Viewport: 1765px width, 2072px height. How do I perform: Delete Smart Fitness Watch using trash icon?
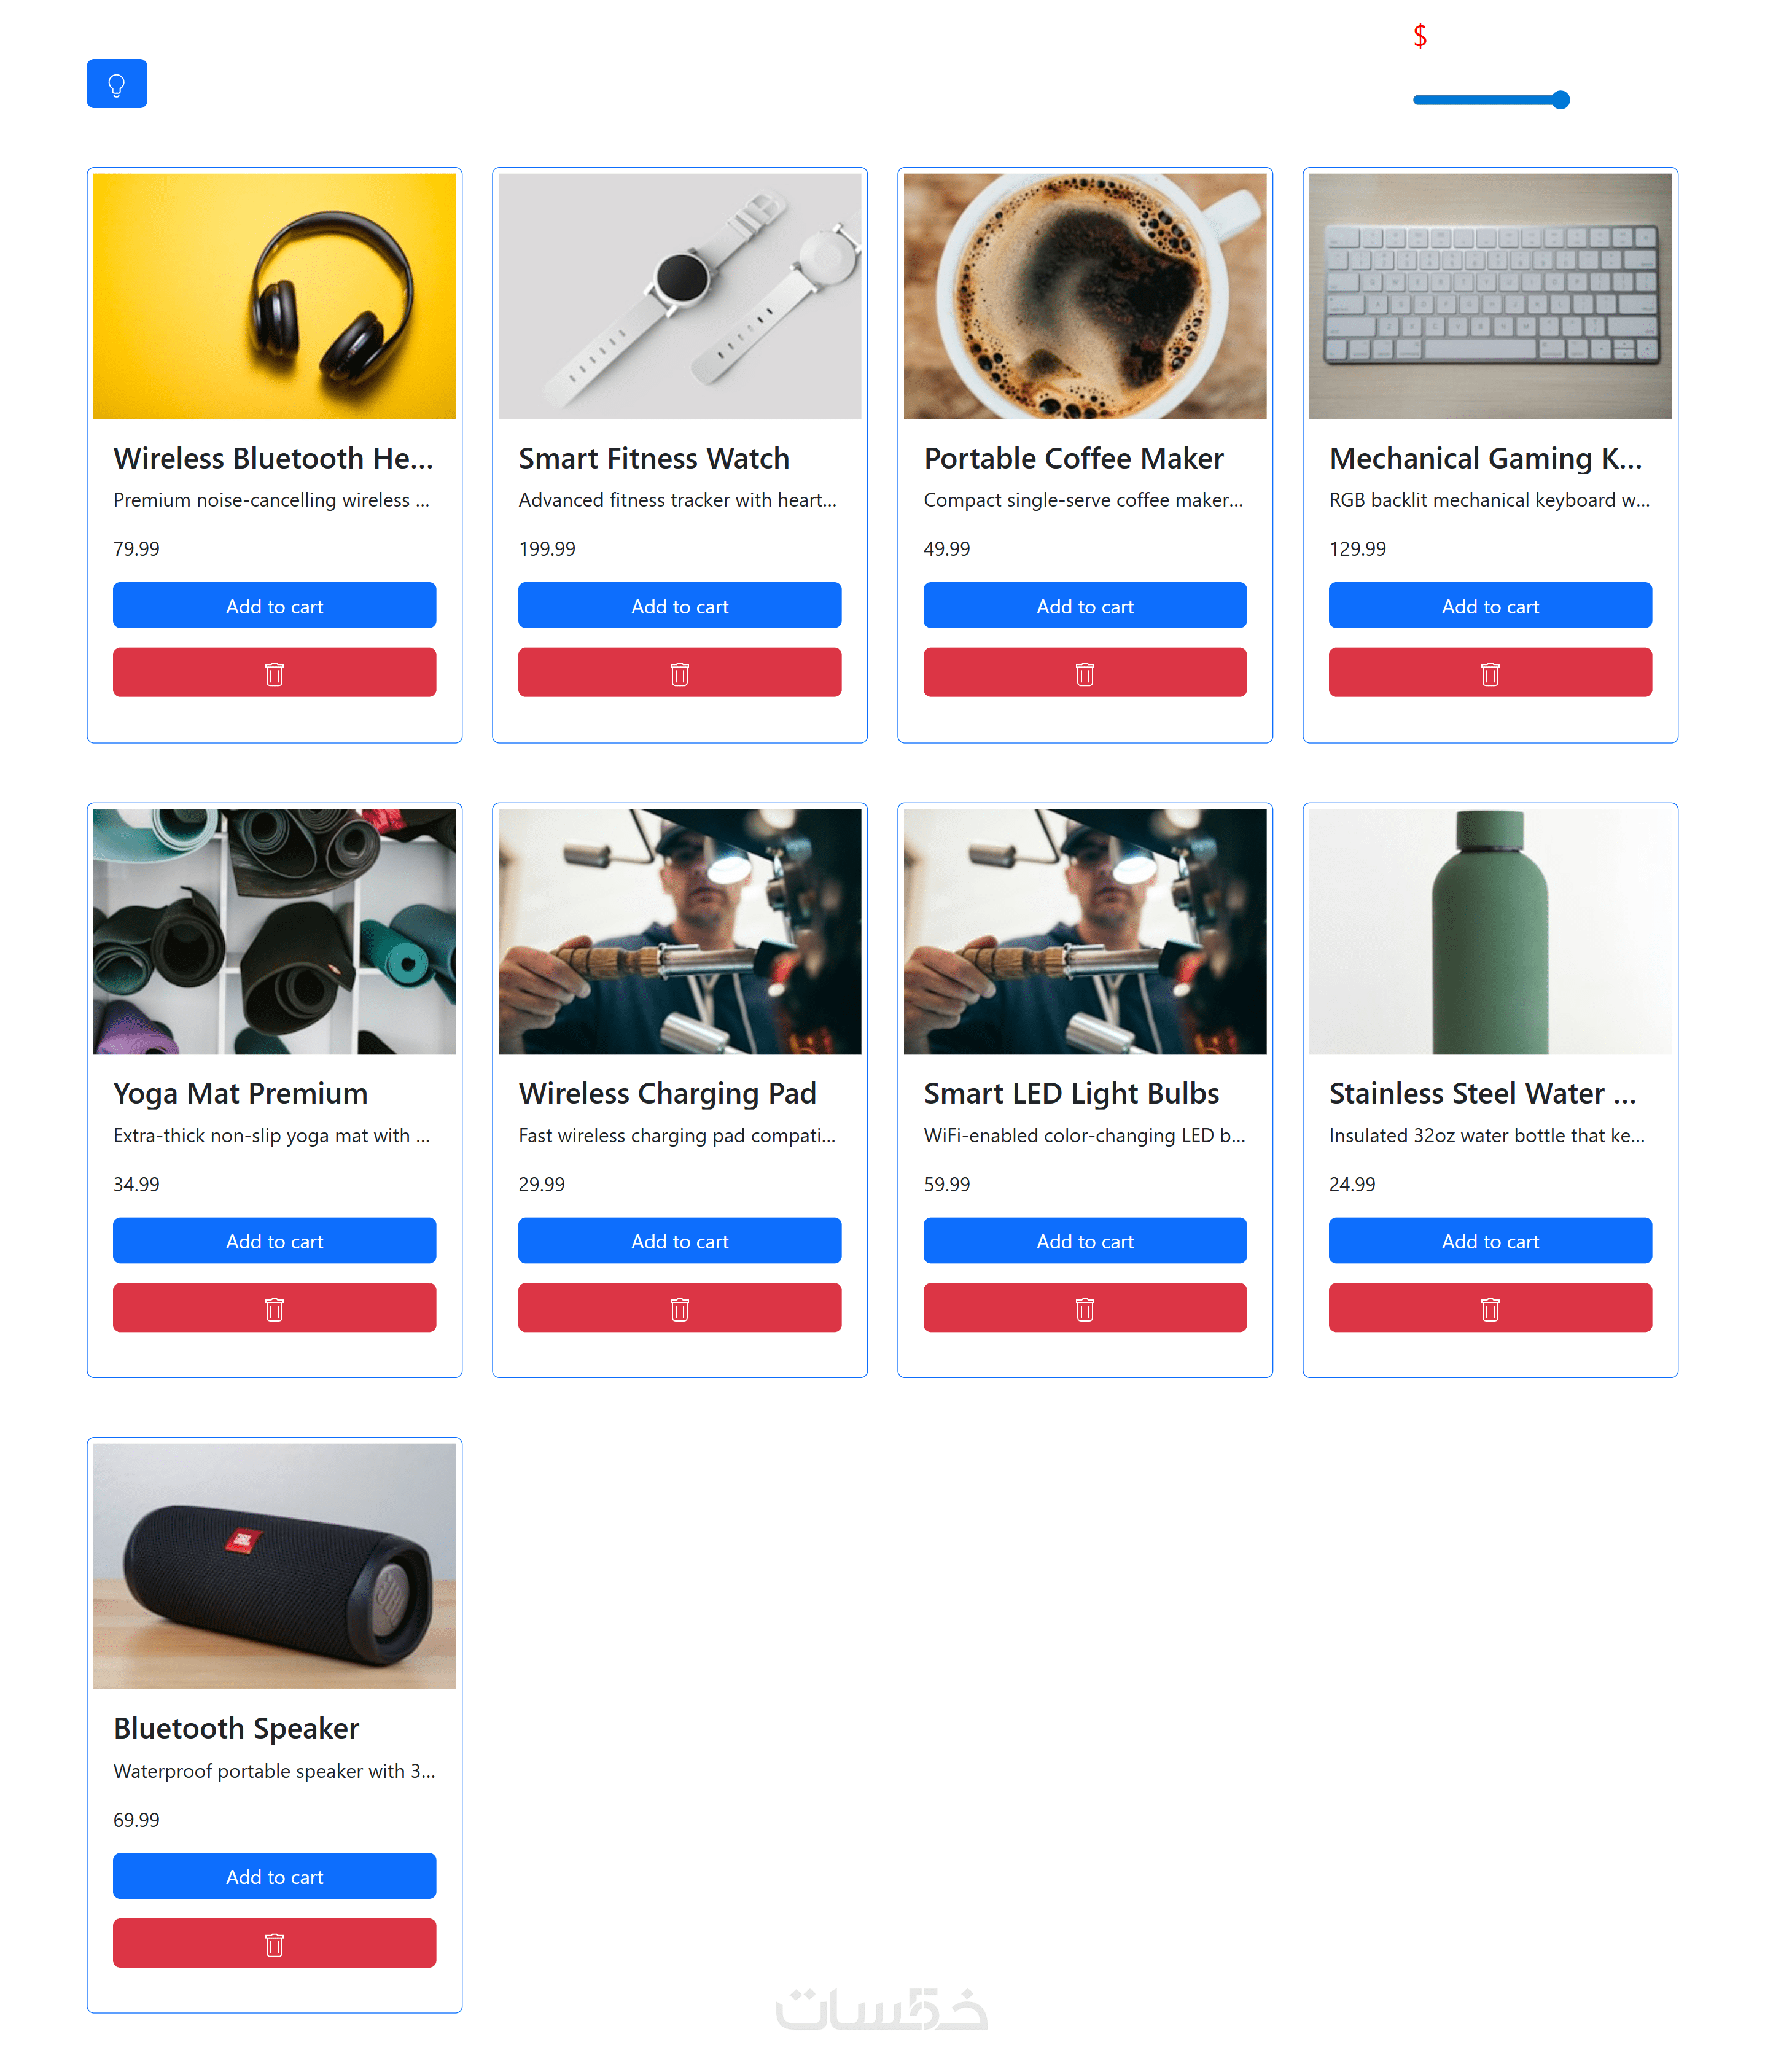[679, 673]
